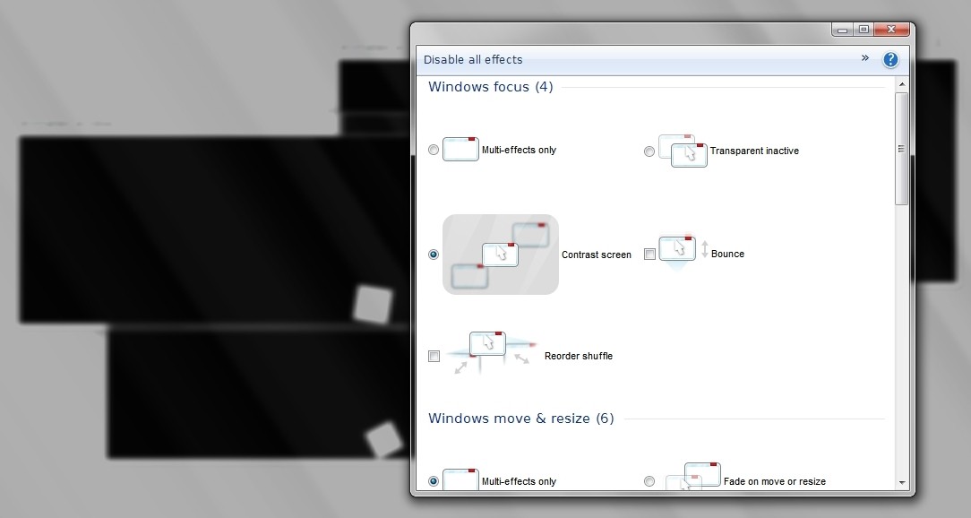Click the Bounce effect window preview icon
Screen dimensions: 971x518
click(x=678, y=247)
